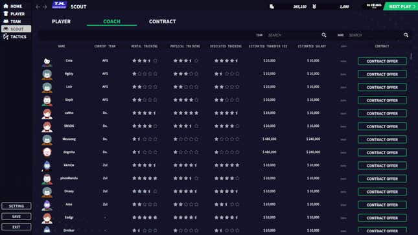Open the Player section icon in sidebar
This screenshot has width=418, height=235.
[6, 14]
